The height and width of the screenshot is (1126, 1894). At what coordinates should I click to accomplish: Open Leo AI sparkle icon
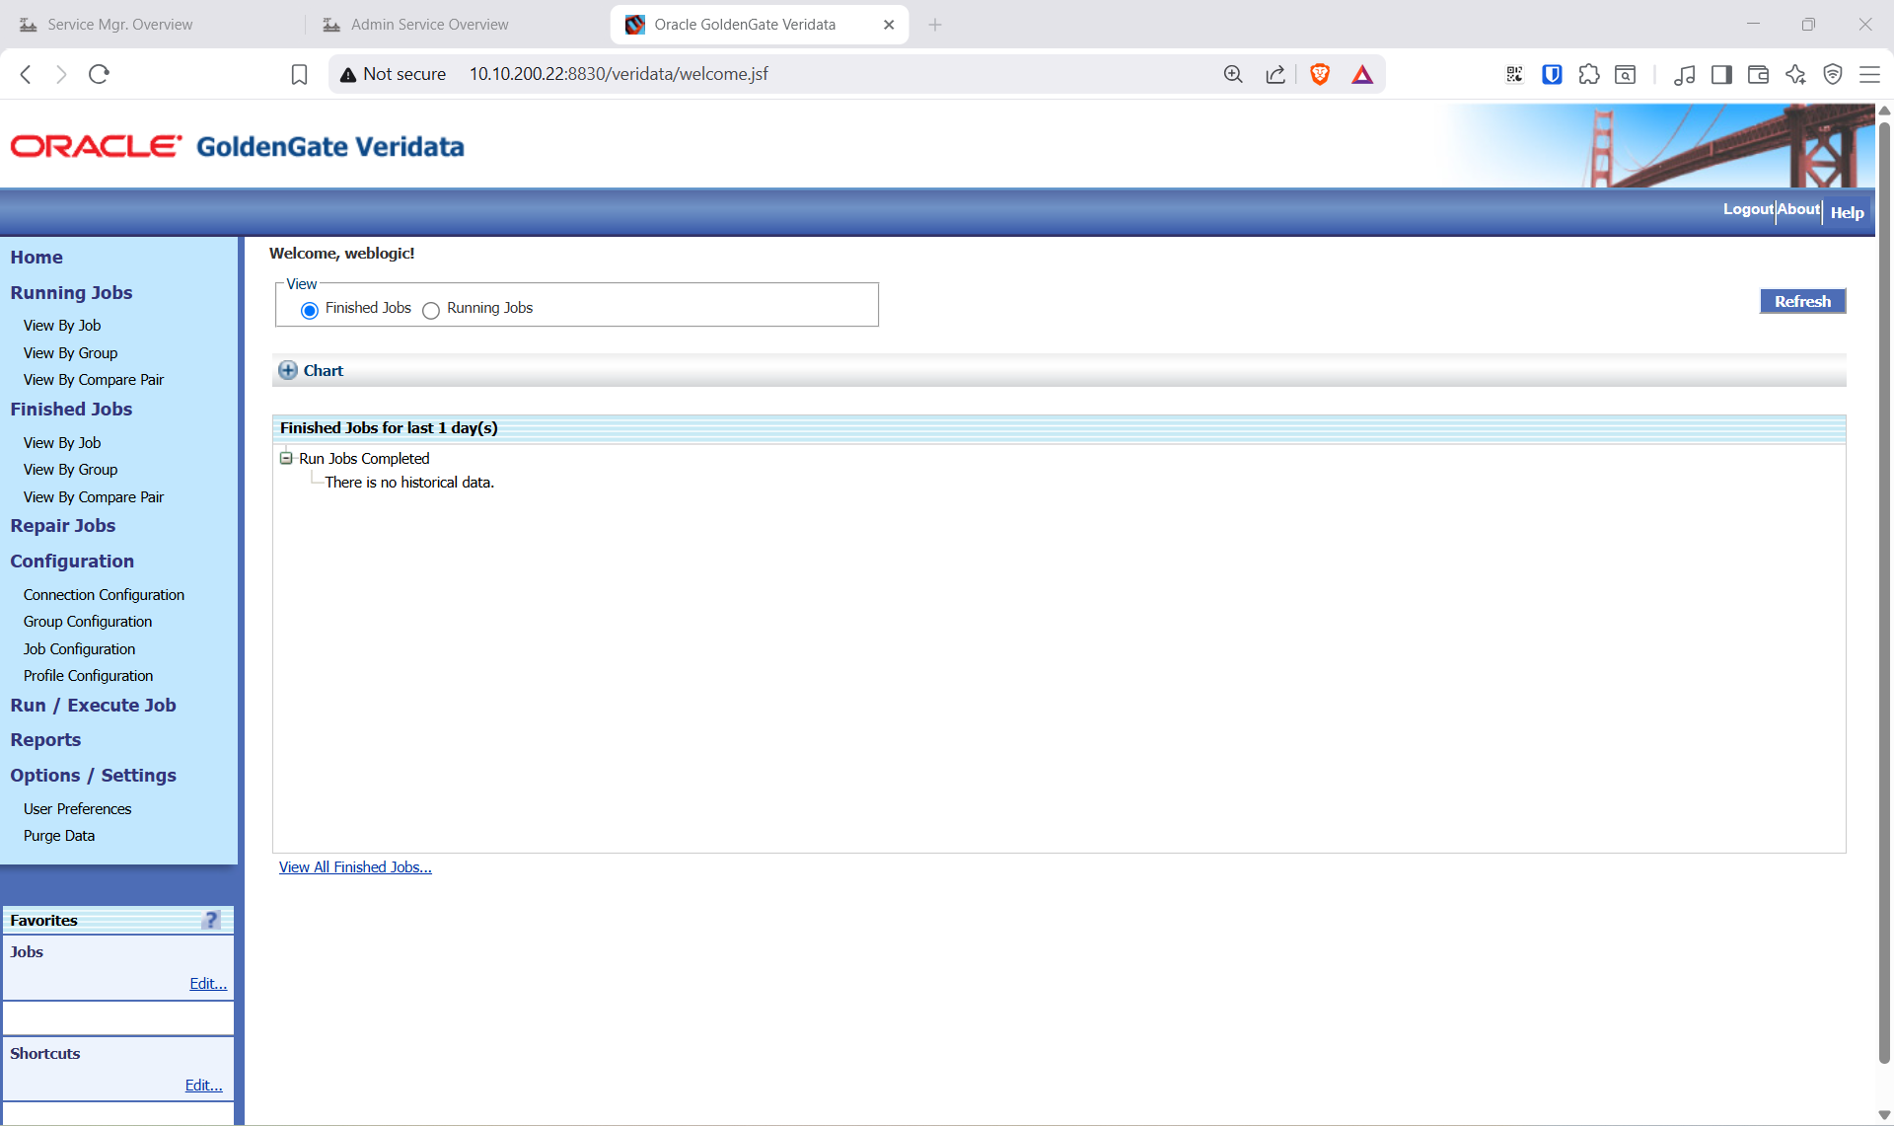[1795, 74]
